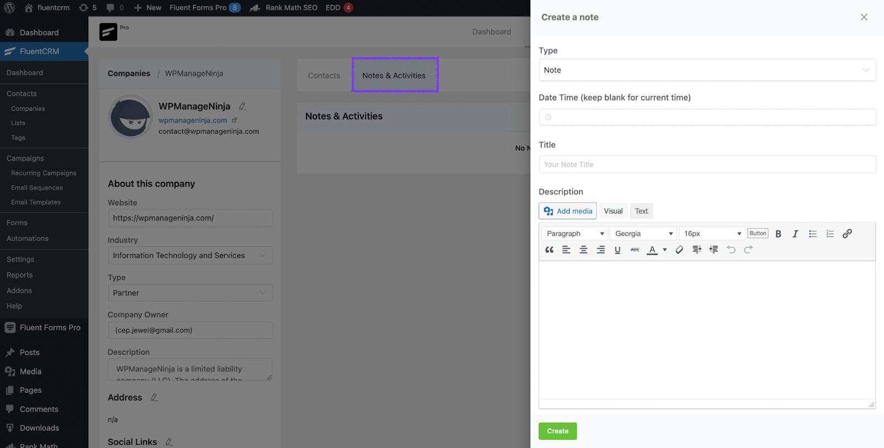Open fluentcrm site home in admin bar
This screenshot has width=884, height=448.
point(47,8)
